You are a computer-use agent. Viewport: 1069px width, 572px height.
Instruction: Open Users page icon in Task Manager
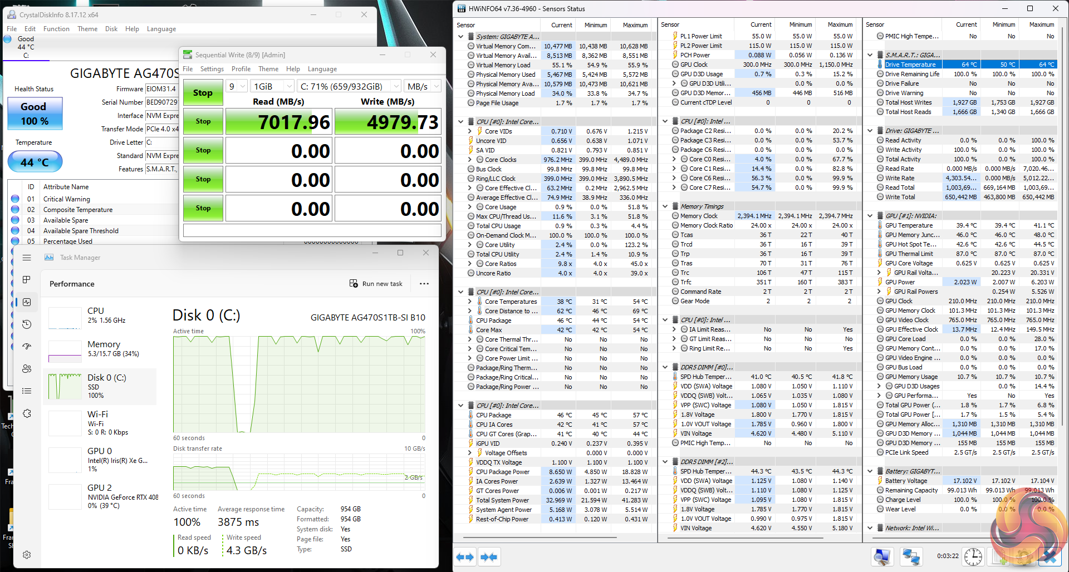26,369
